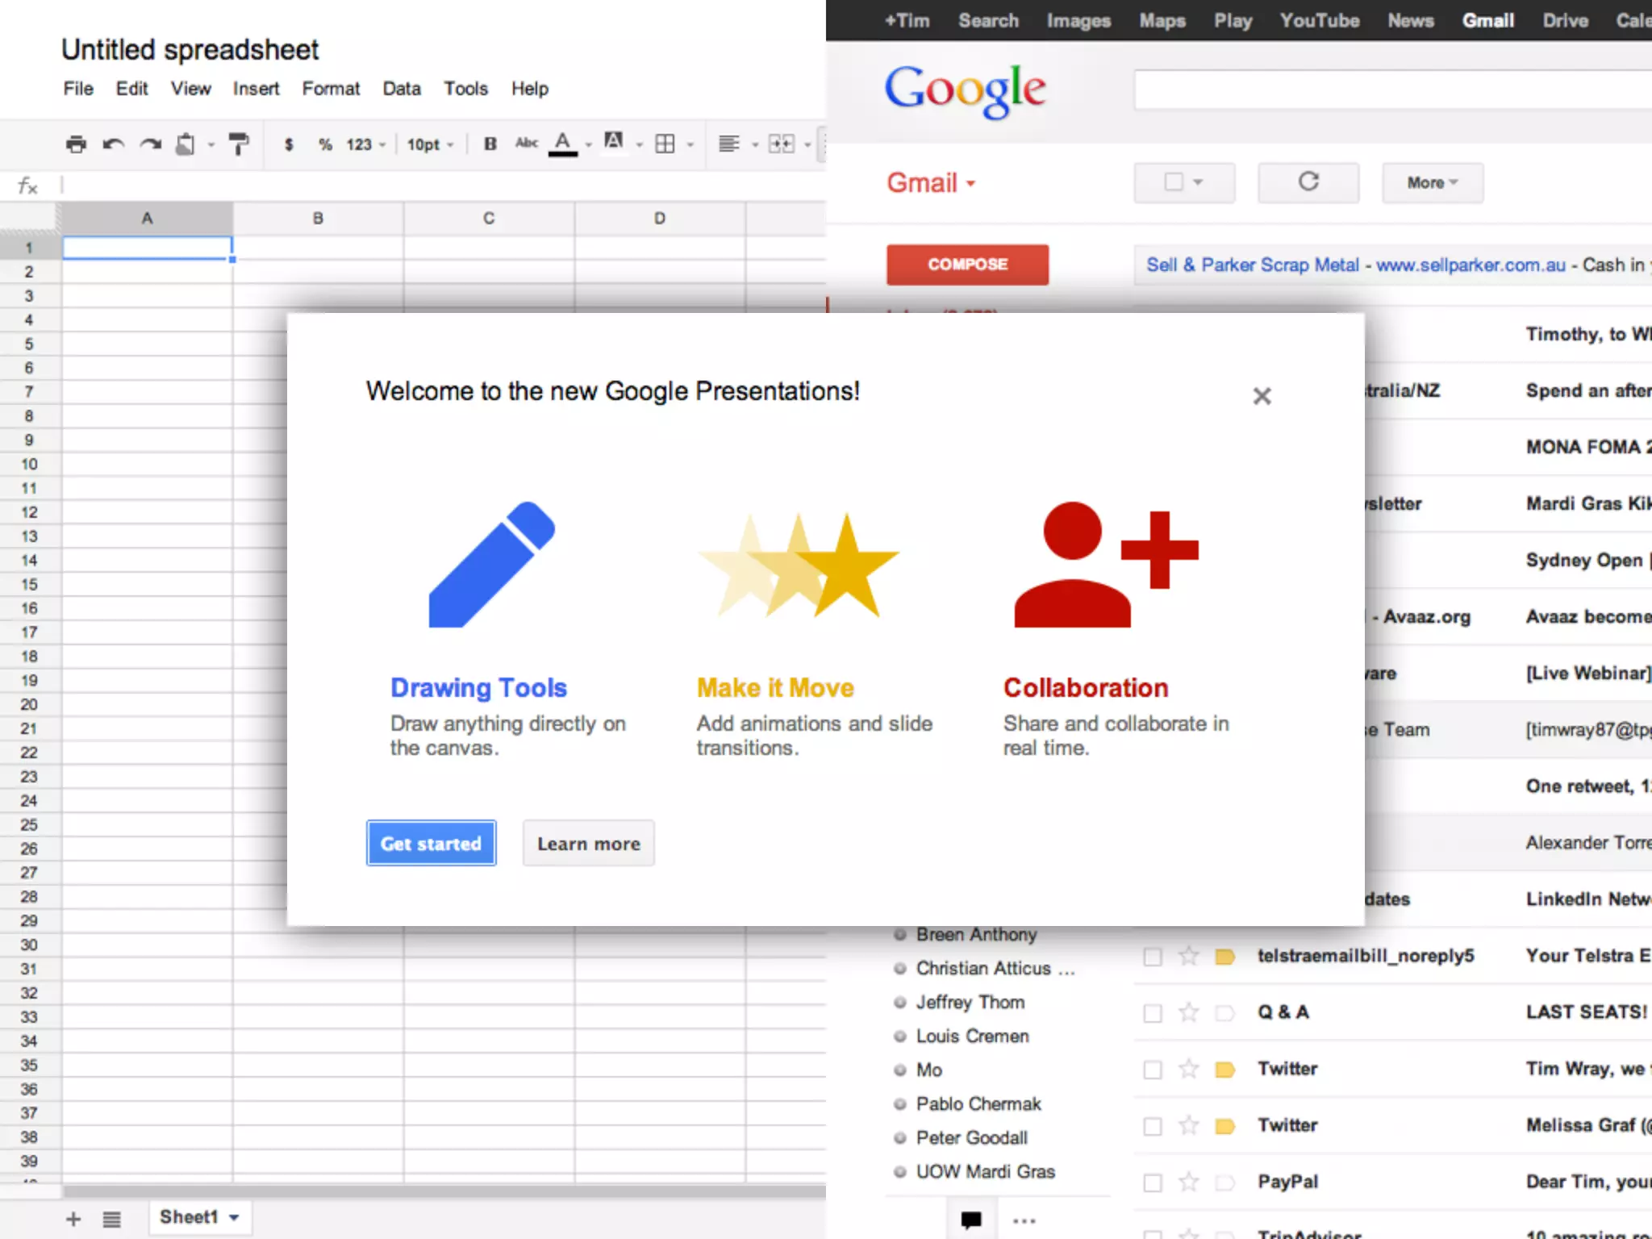Image resolution: width=1652 pixels, height=1239 pixels.
Task: Click the chat speech bubble icon
Action: (x=971, y=1219)
